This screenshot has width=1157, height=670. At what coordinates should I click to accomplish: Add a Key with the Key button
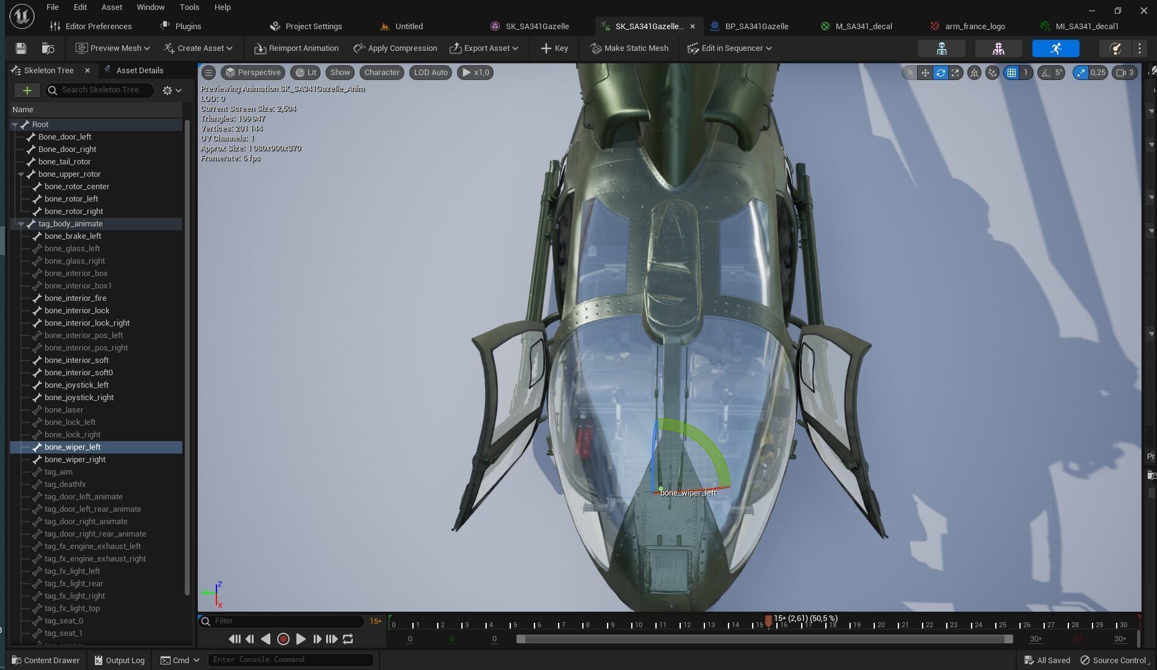coord(554,48)
